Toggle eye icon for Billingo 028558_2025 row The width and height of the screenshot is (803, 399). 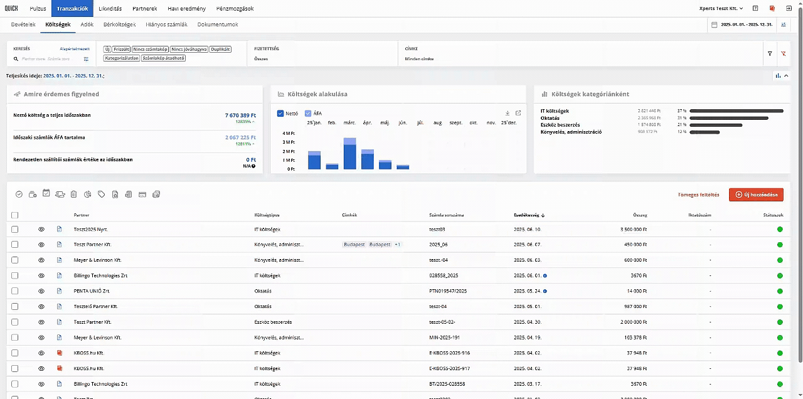pos(41,276)
